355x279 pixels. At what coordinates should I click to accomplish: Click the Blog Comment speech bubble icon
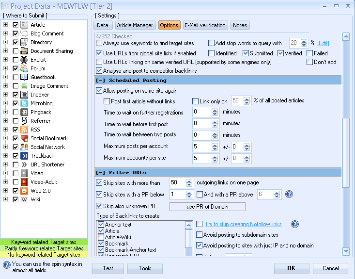[x=24, y=33]
